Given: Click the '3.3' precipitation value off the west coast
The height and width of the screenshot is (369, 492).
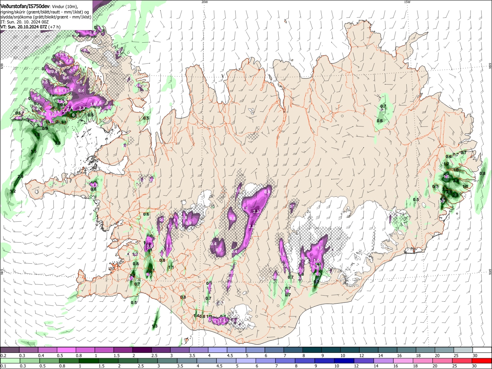Looking at the screenshot, I should 58,143.
